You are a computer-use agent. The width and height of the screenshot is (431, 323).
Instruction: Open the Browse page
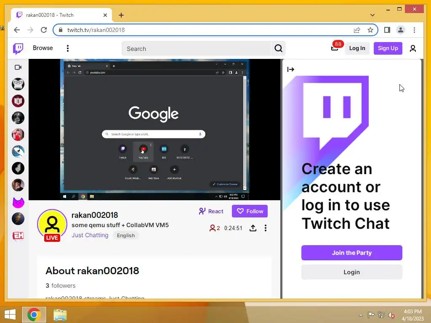click(43, 48)
